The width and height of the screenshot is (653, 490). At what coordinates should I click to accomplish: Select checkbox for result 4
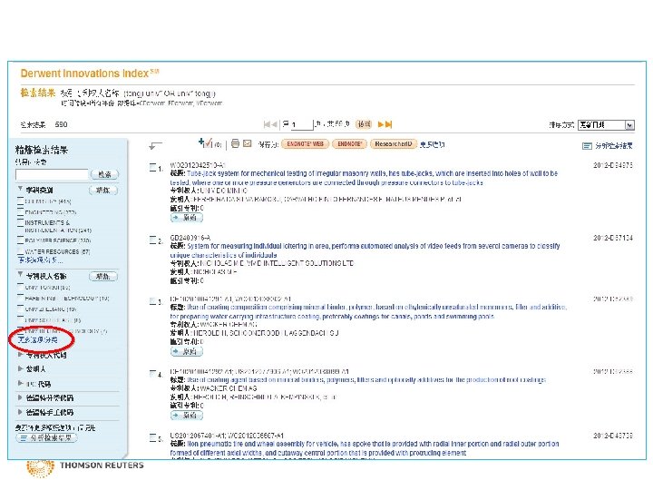[153, 373]
